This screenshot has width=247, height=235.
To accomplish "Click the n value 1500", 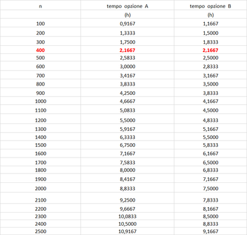I will coord(41,145).
